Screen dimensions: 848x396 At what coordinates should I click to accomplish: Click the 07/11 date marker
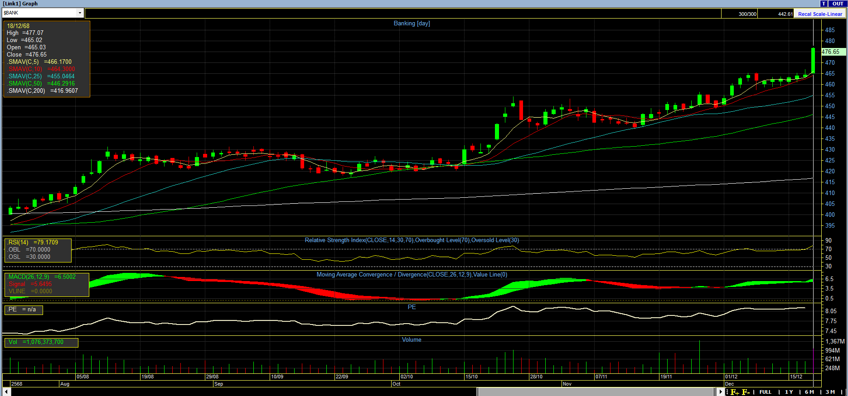click(x=601, y=377)
